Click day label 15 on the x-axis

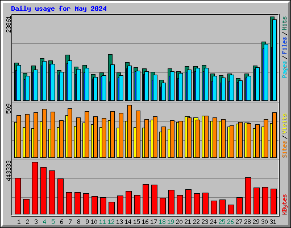point(136,222)
